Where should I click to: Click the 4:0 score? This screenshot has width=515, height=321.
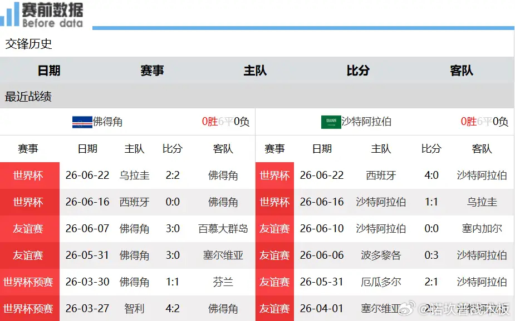tap(431, 175)
